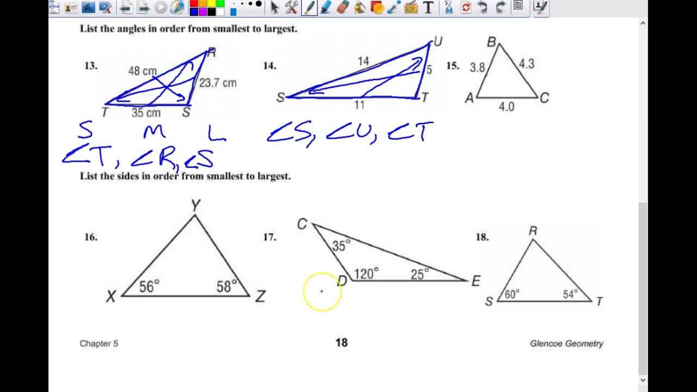Click the 'Glencoe Geometry' footer text

566,344
